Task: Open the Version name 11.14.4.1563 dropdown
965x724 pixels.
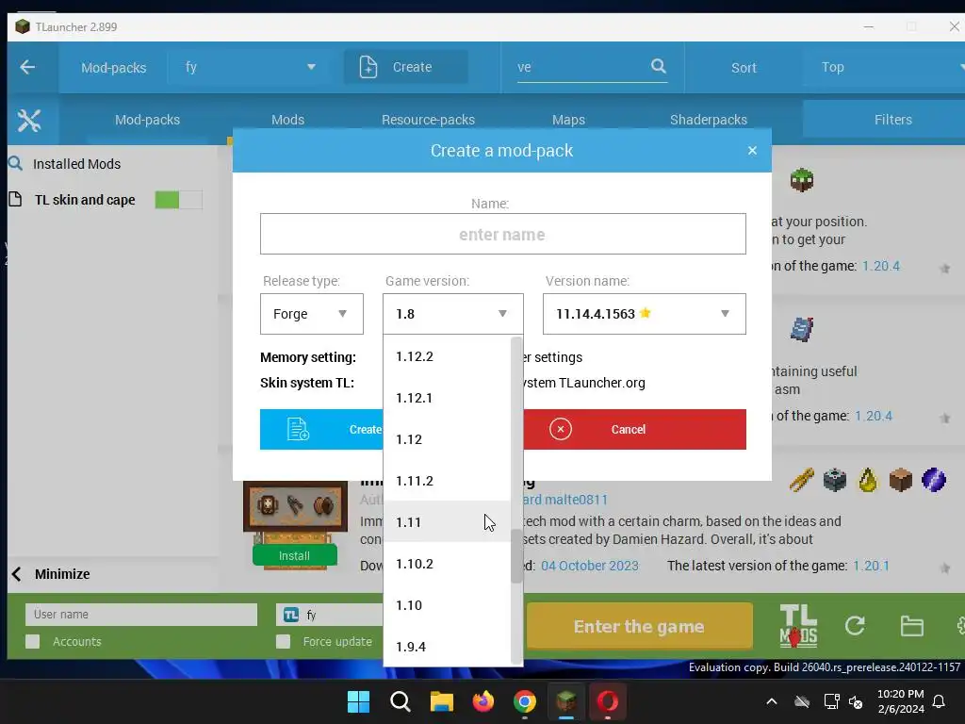Action: point(645,314)
